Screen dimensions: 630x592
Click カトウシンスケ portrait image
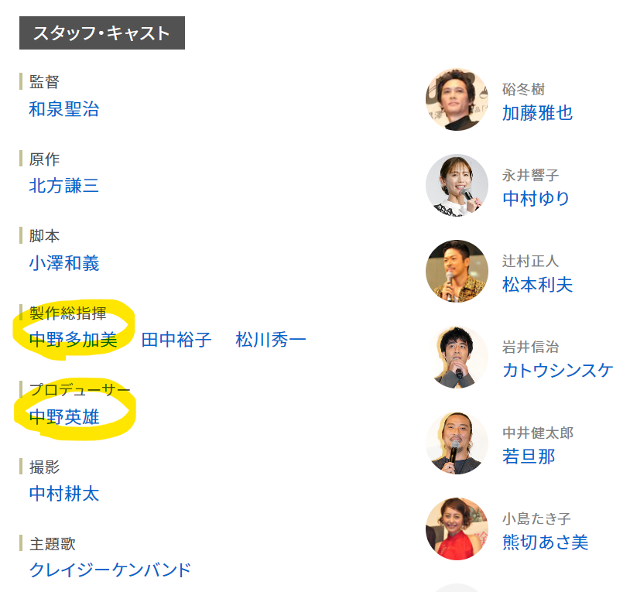pyautogui.click(x=457, y=357)
